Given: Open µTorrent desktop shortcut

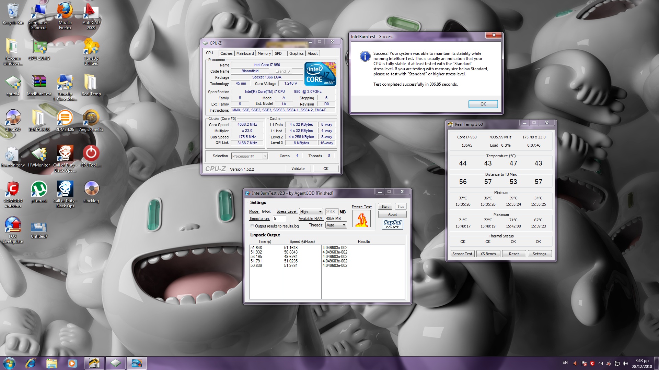Looking at the screenshot, I should coord(39,192).
